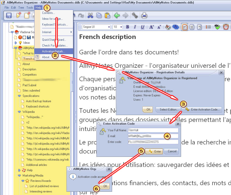Click OK in Registration Details dialog
Image resolution: width=231 pixels, height=195 pixels.
148,110
